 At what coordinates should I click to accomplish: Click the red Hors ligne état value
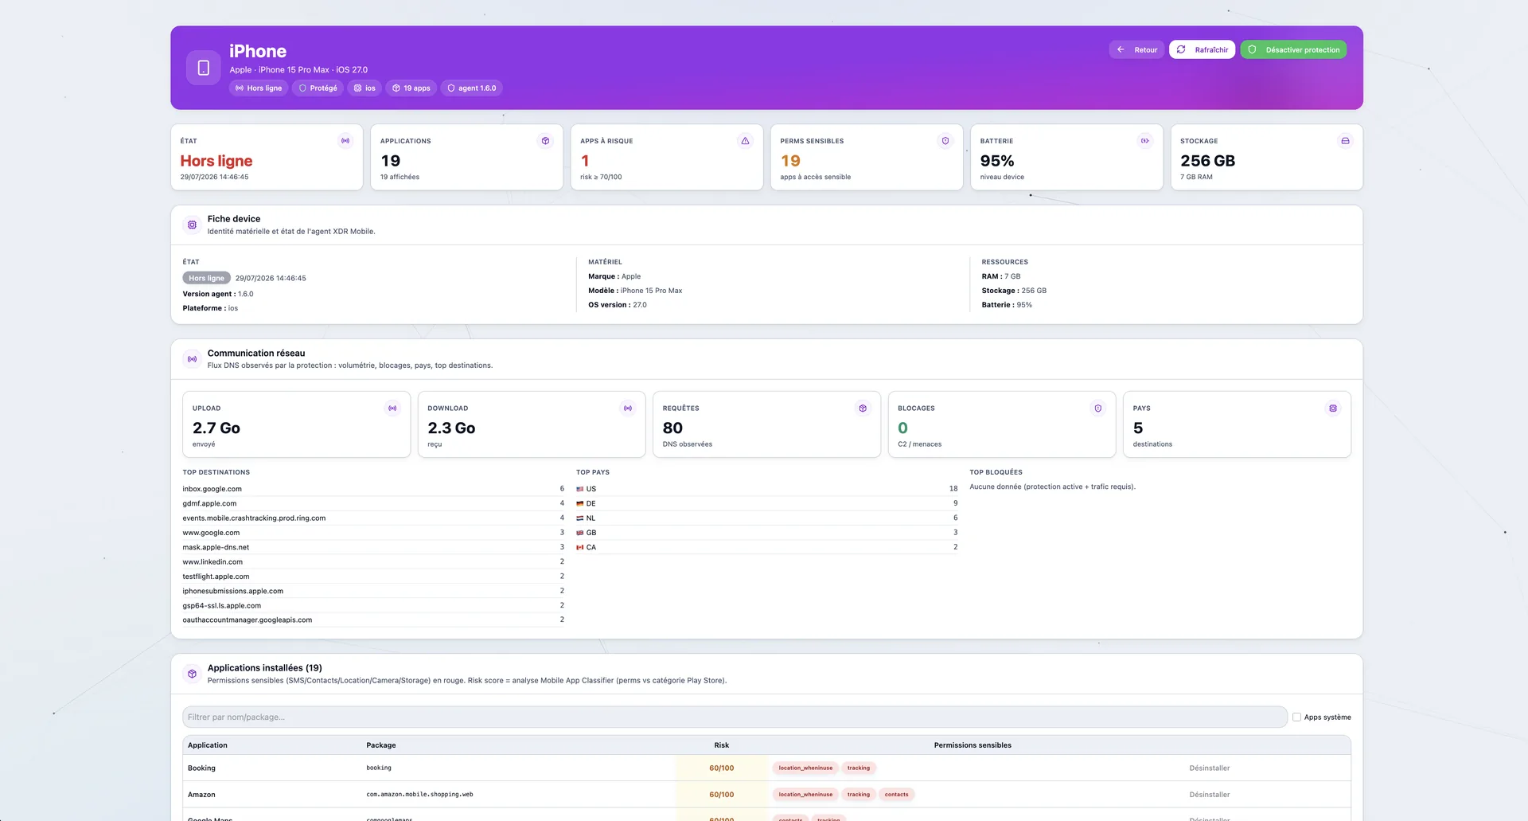[216, 161]
